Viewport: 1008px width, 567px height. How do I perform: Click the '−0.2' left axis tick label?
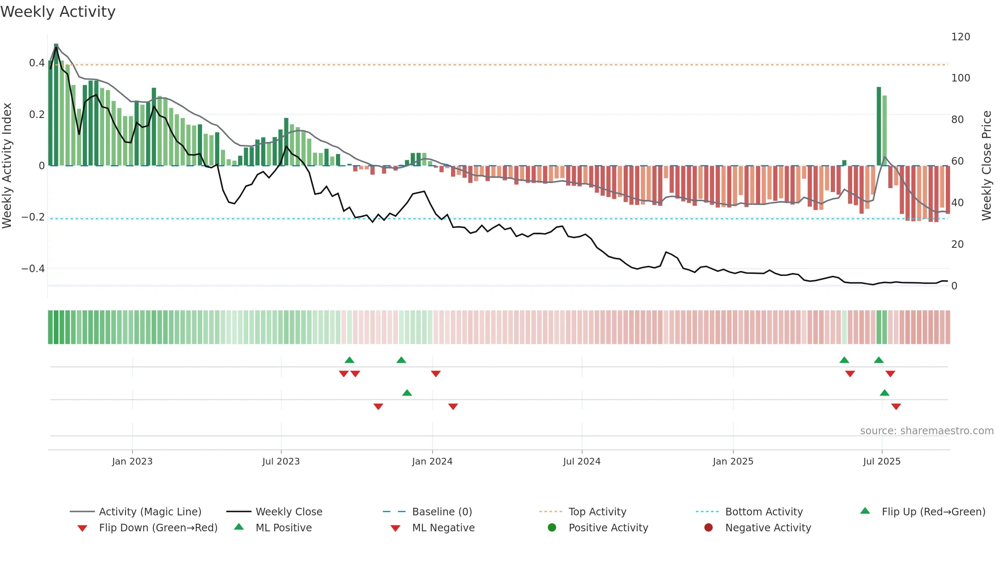33,217
